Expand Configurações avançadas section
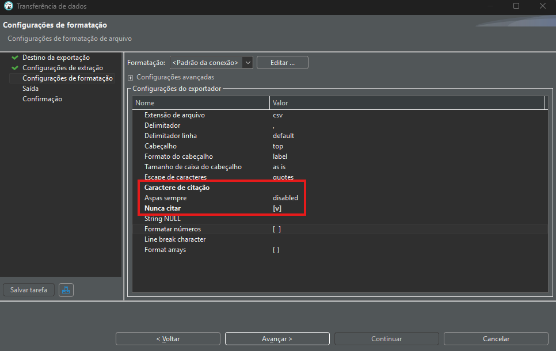 (x=131, y=77)
